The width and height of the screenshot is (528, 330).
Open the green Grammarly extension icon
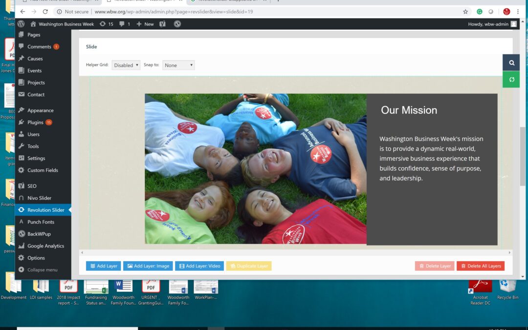(480, 11)
